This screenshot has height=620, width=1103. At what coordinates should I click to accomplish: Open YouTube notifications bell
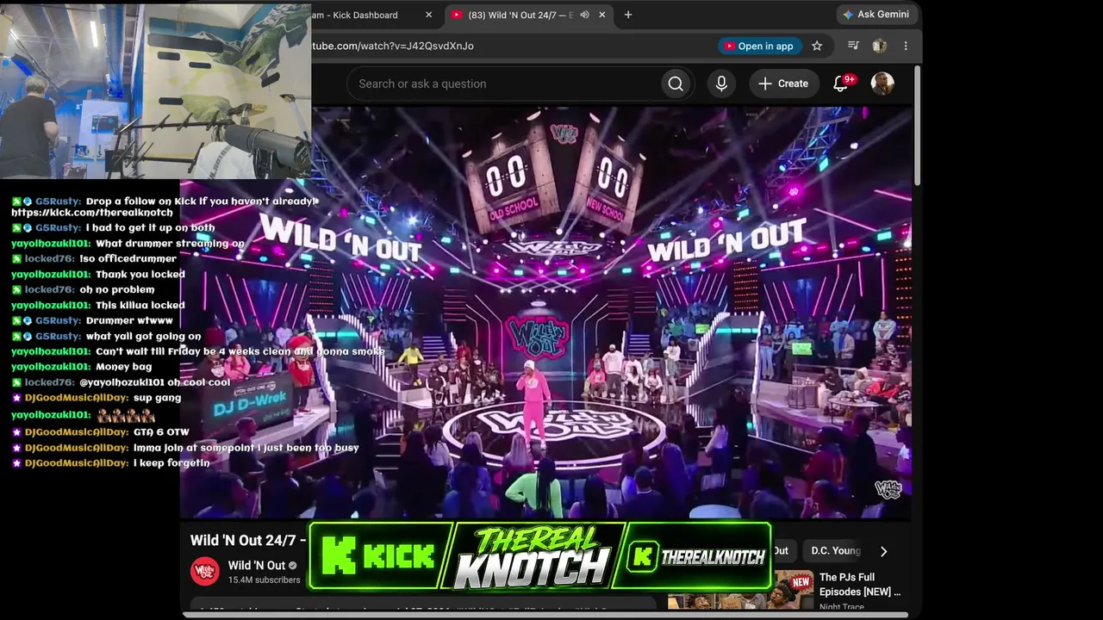coord(841,84)
